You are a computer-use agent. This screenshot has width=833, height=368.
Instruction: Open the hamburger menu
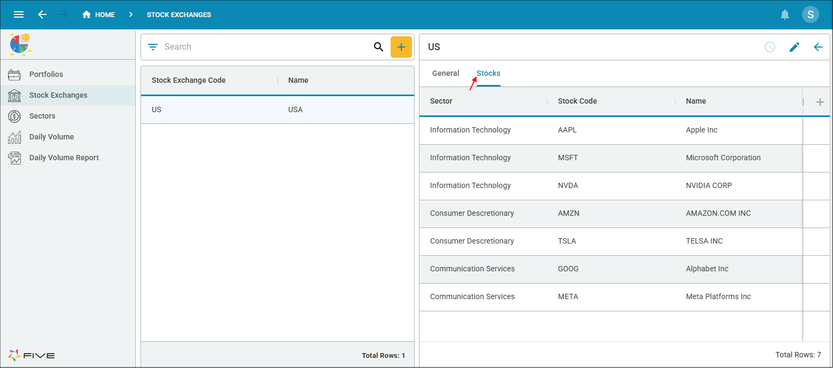[x=19, y=14]
